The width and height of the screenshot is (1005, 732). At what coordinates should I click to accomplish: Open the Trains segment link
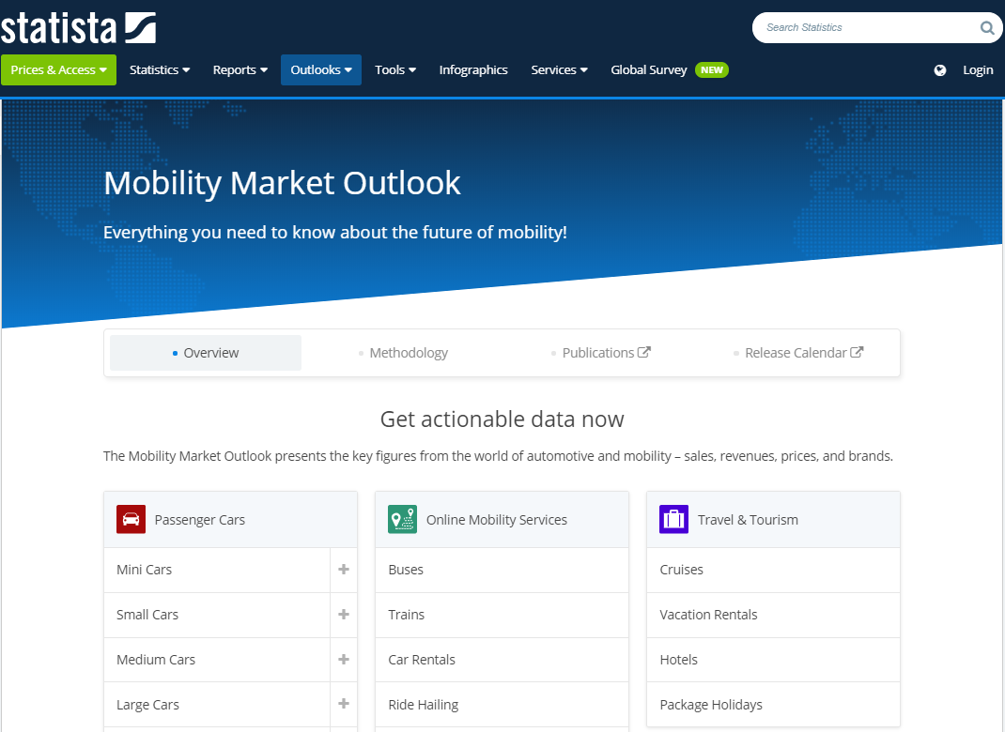[x=502, y=614]
